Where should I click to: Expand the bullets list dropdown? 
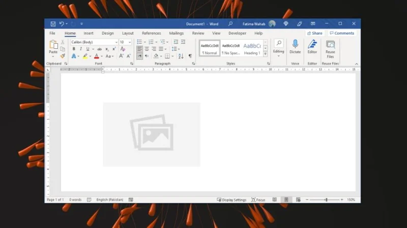(x=145, y=42)
